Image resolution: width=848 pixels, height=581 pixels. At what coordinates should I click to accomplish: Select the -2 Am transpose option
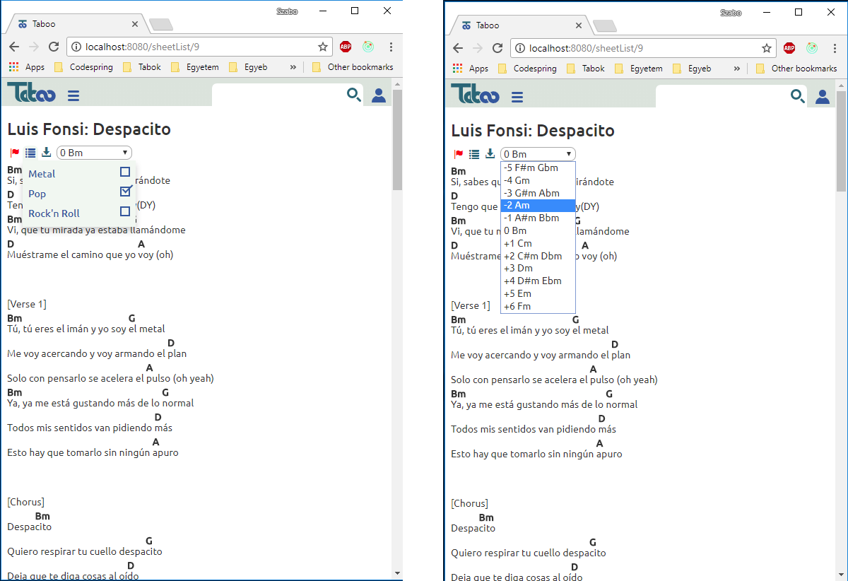click(538, 206)
